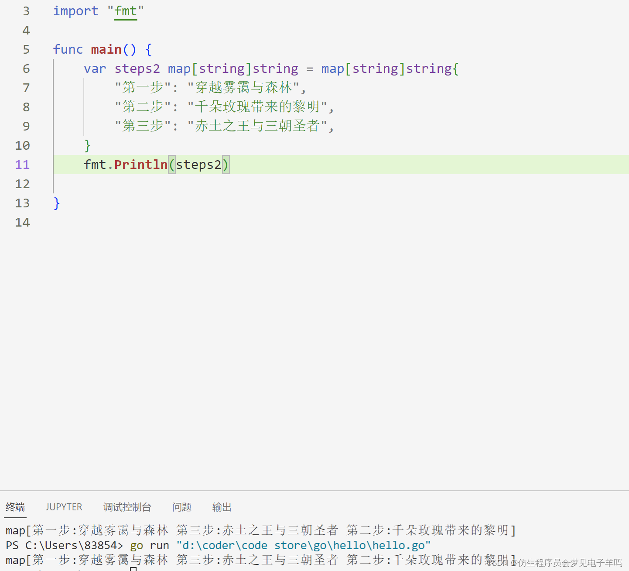
Task: Click line number 8 in gutter
Action: pyautogui.click(x=26, y=107)
